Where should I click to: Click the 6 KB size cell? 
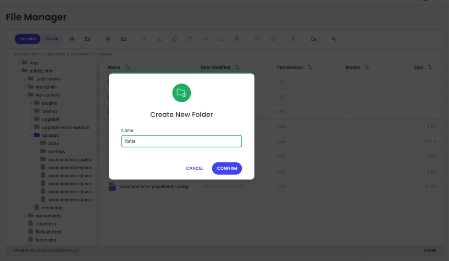tap(432, 127)
